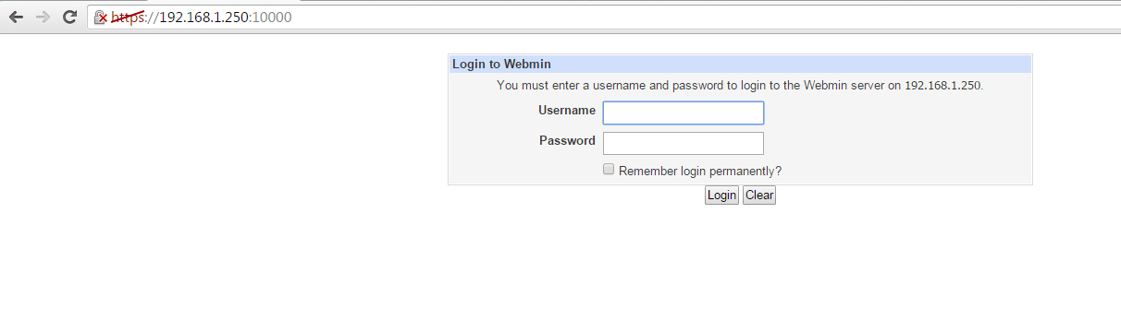Enable Remember login permanently checkbox

[609, 170]
